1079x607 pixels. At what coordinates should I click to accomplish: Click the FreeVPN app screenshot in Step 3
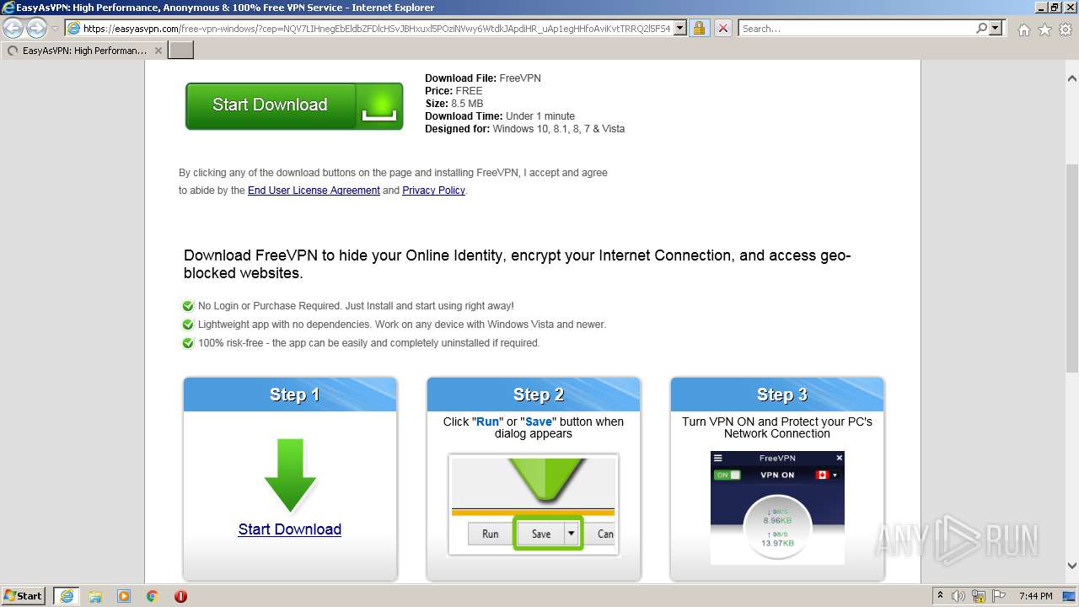[x=777, y=508]
